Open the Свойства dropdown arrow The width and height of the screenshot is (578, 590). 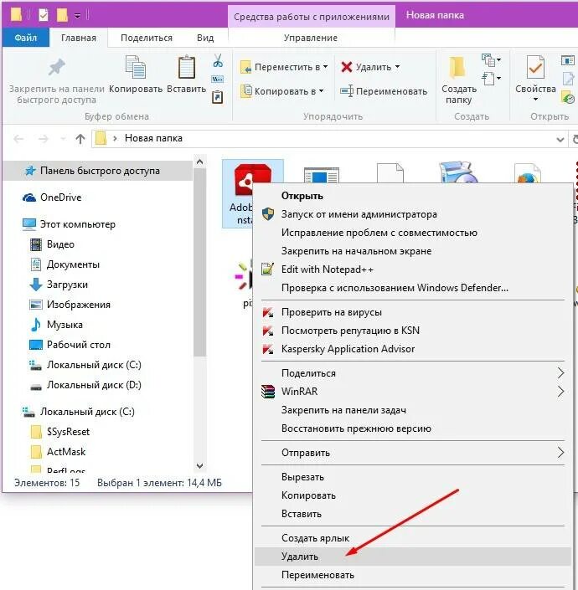535,100
